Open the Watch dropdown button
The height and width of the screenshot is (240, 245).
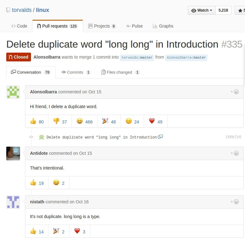(x=202, y=10)
